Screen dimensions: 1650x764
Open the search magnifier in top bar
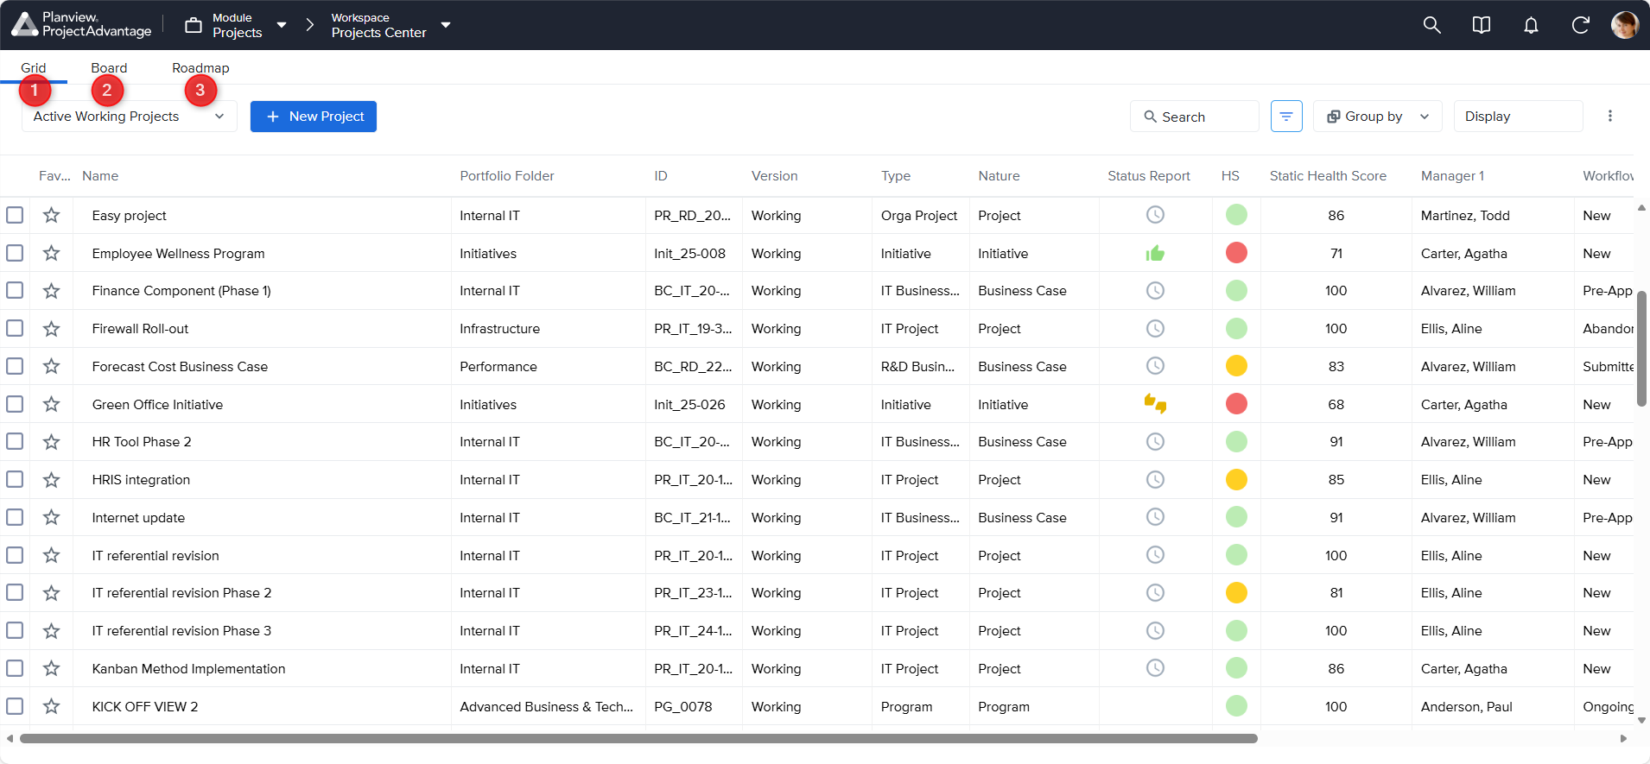1431,25
